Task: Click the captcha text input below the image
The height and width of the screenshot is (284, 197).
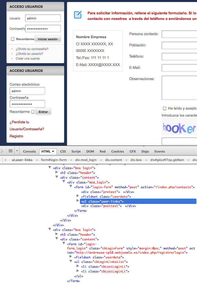Action: tap(179, 141)
